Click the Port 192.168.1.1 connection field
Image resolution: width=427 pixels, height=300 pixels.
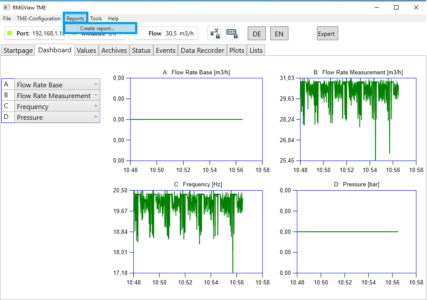[x=35, y=33]
